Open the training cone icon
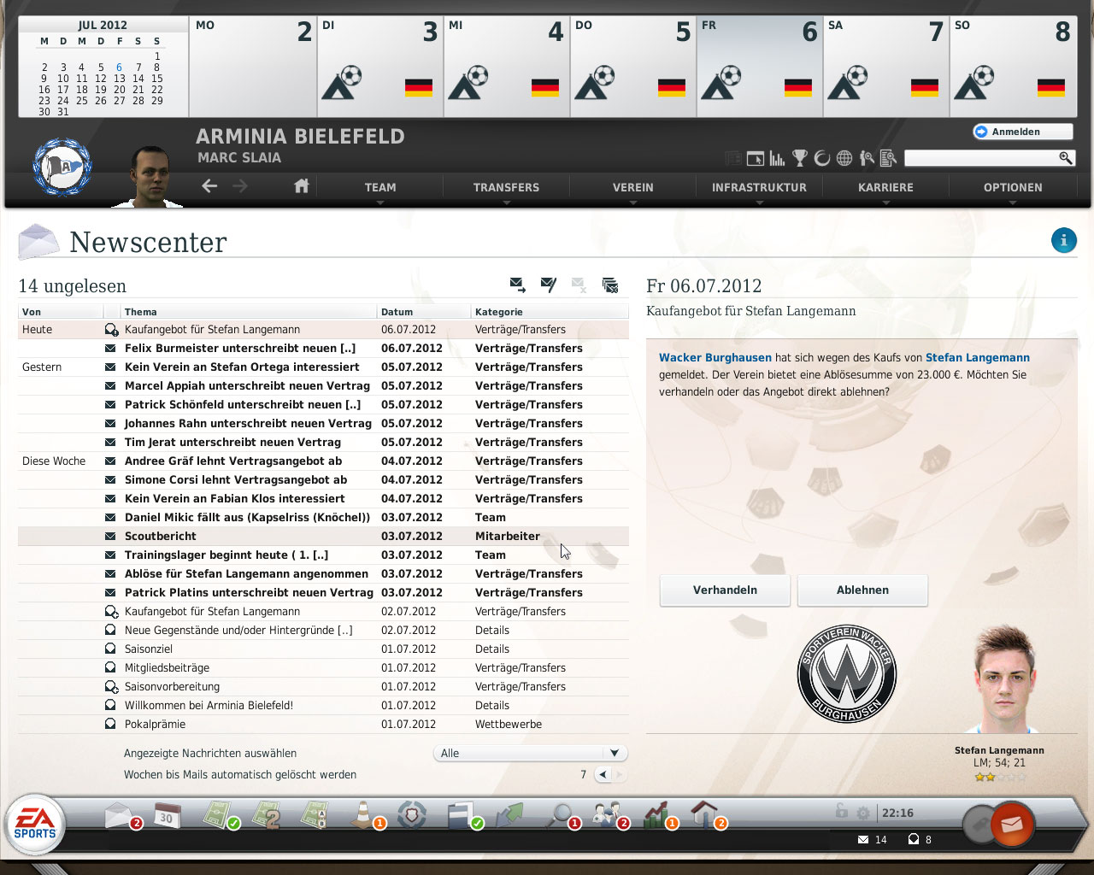The height and width of the screenshot is (875, 1094). click(x=366, y=814)
